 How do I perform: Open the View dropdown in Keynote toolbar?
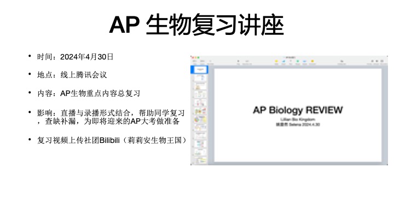click(195, 62)
